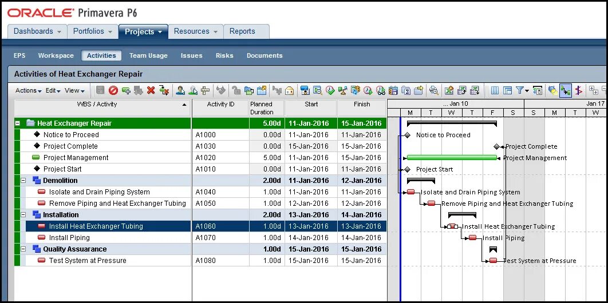Collapse the Installation WBS group
The image size is (608, 303).
click(23, 215)
